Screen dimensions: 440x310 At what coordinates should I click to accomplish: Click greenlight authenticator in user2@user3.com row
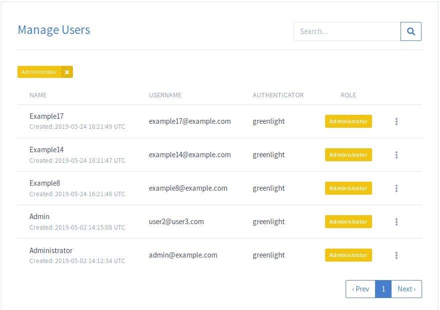[x=269, y=222]
